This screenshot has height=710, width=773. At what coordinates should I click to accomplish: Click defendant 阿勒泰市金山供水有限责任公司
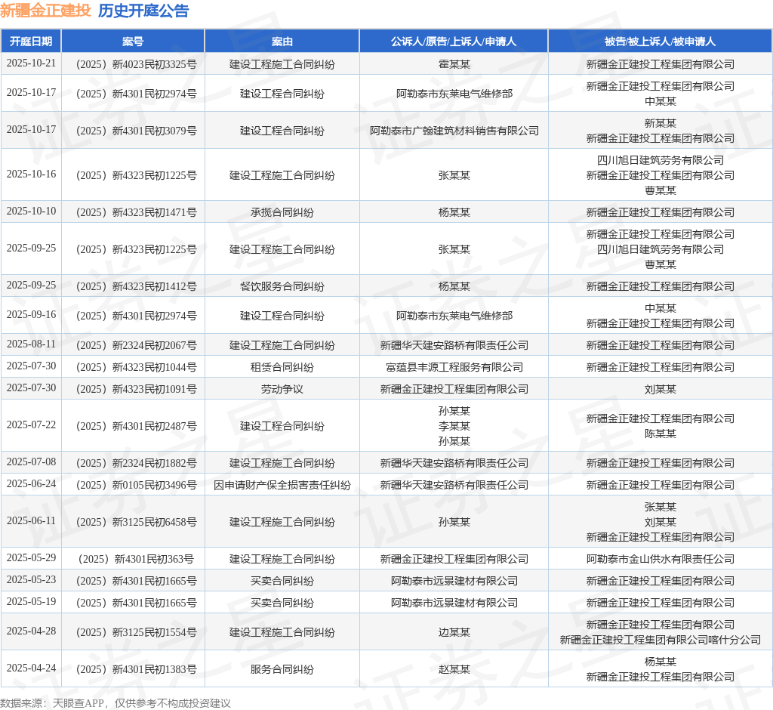pos(660,559)
